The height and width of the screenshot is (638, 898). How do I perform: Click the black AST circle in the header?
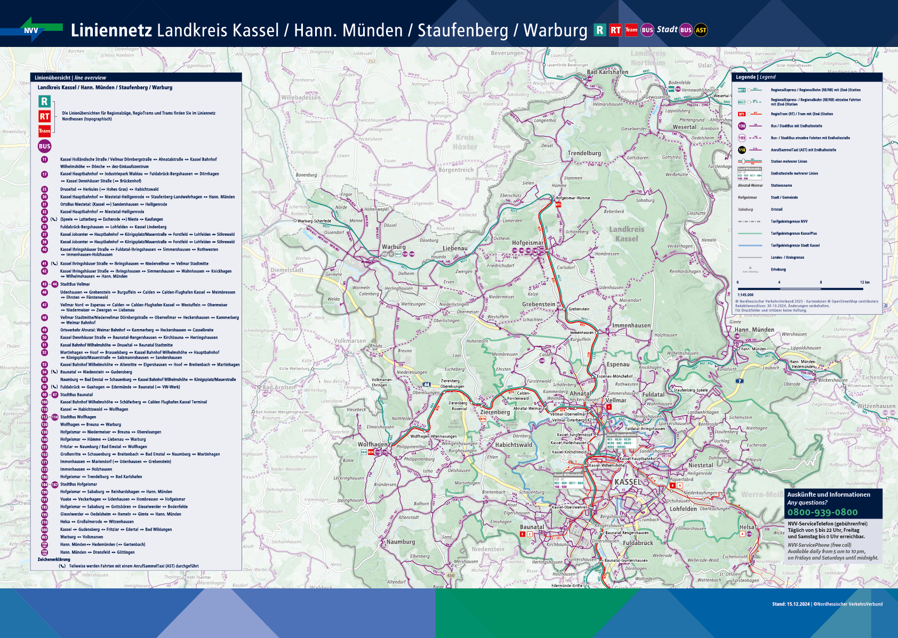[x=701, y=30]
